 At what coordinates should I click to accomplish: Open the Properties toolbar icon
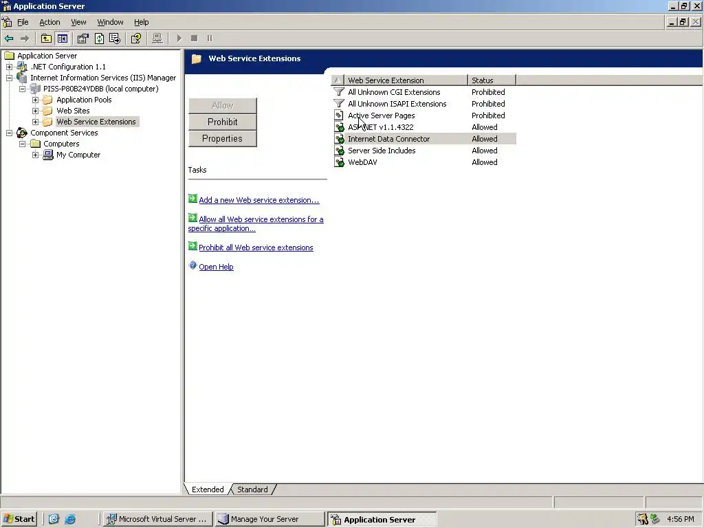(83, 38)
